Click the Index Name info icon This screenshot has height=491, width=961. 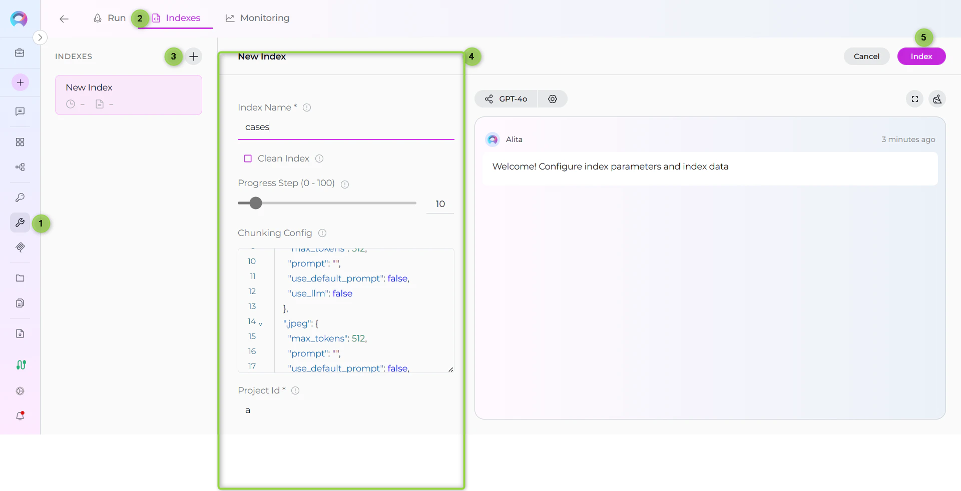click(x=307, y=107)
